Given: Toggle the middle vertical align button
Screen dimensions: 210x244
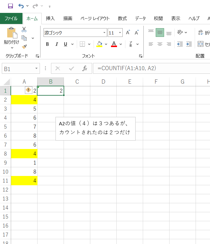Looking at the screenshot, I should (x=160, y=33).
